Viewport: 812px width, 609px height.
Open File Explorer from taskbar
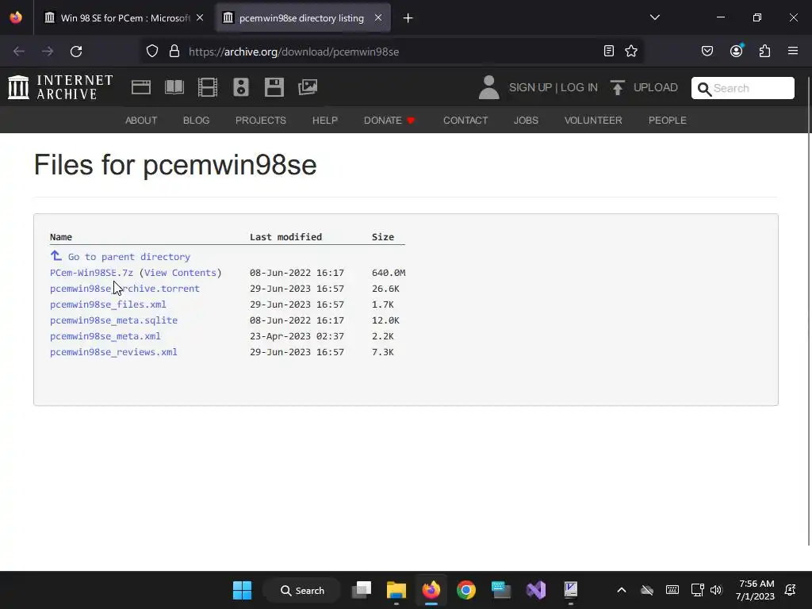(x=396, y=590)
